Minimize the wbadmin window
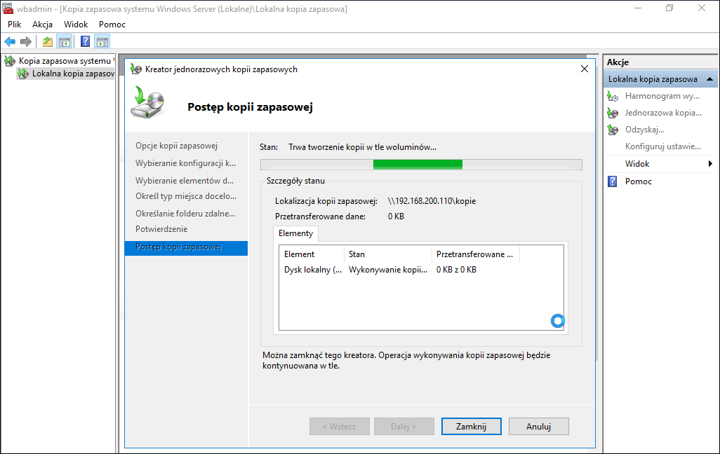This screenshot has width=720, height=454. pos(638,8)
